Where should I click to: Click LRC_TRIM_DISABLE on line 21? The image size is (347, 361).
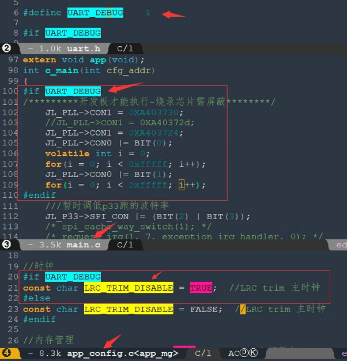click(x=129, y=288)
